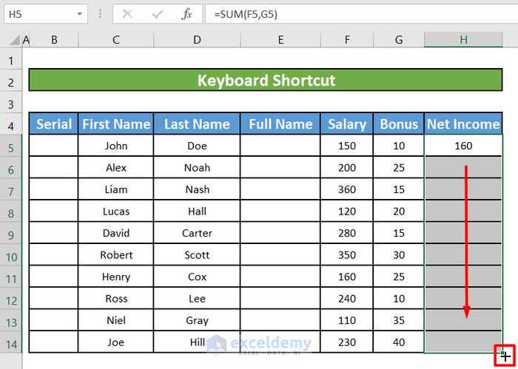Screen dimensions: 518x369
Task: Click the Cancel (X) icon in formula bar
Action: (128, 14)
